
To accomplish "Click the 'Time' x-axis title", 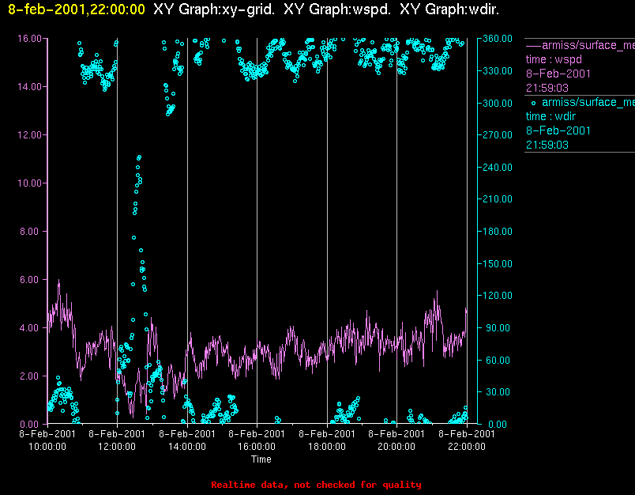I will [x=261, y=459].
